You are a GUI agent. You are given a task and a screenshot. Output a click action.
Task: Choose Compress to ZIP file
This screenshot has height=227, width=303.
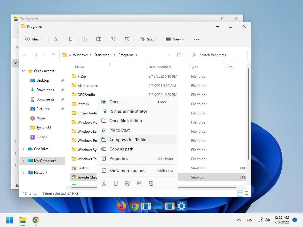(x=138, y=140)
